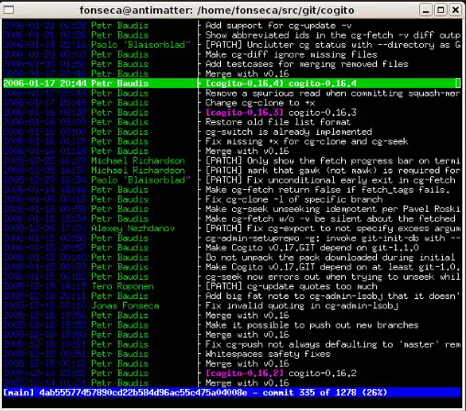This screenshot has height=411, width=466.
Task: Click the title 'fonseca@antimatter: /home/fonseca/src/git/cogito'
Action: tap(216, 10)
